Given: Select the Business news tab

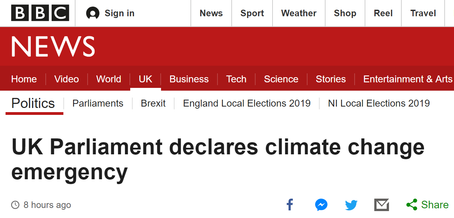Looking at the screenshot, I should (x=189, y=79).
